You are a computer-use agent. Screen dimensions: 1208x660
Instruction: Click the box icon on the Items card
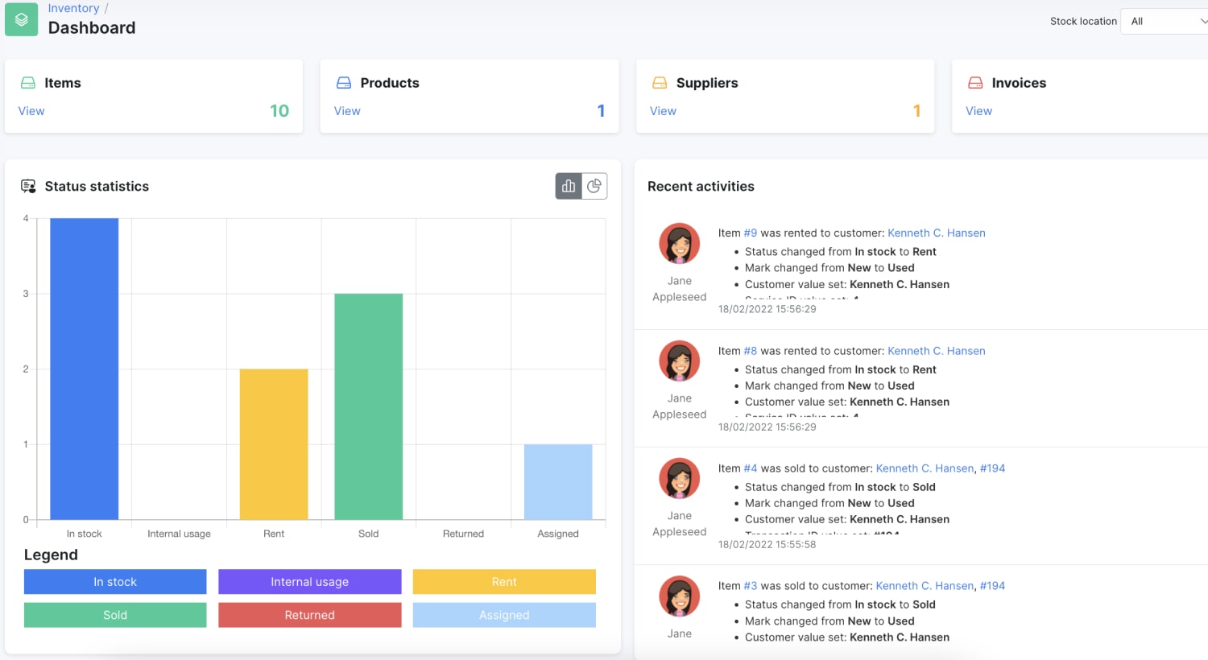coord(29,82)
